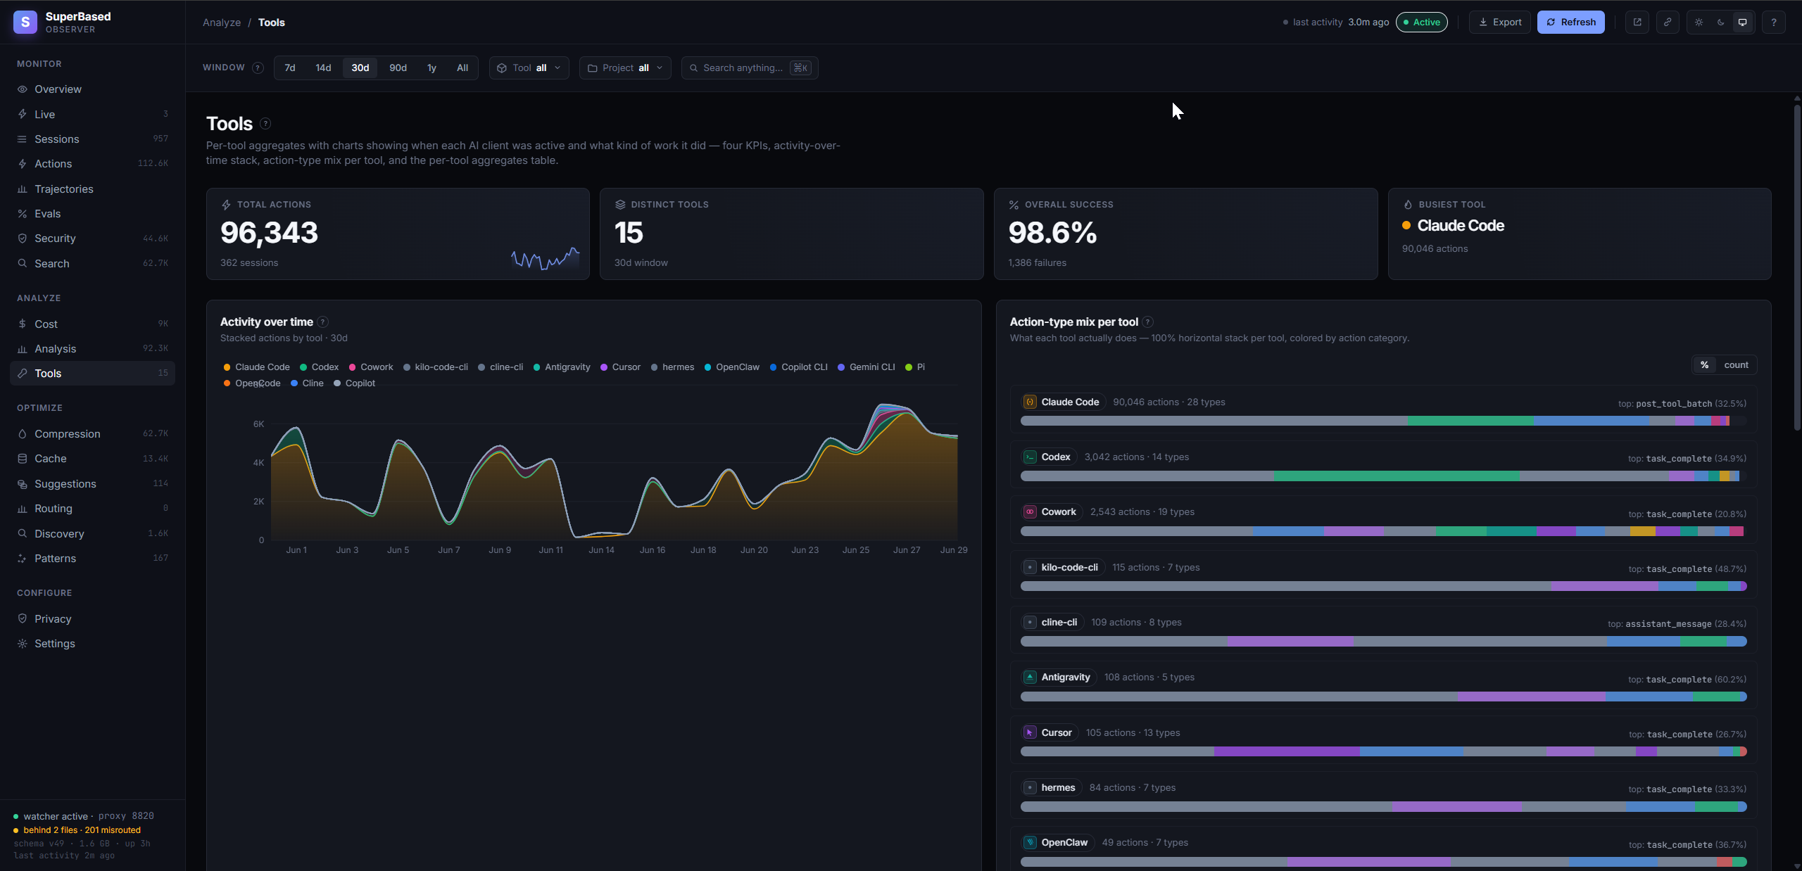The width and height of the screenshot is (1802, 871).
Task: Copy link using the chain icon
Action: (1668, 22)
